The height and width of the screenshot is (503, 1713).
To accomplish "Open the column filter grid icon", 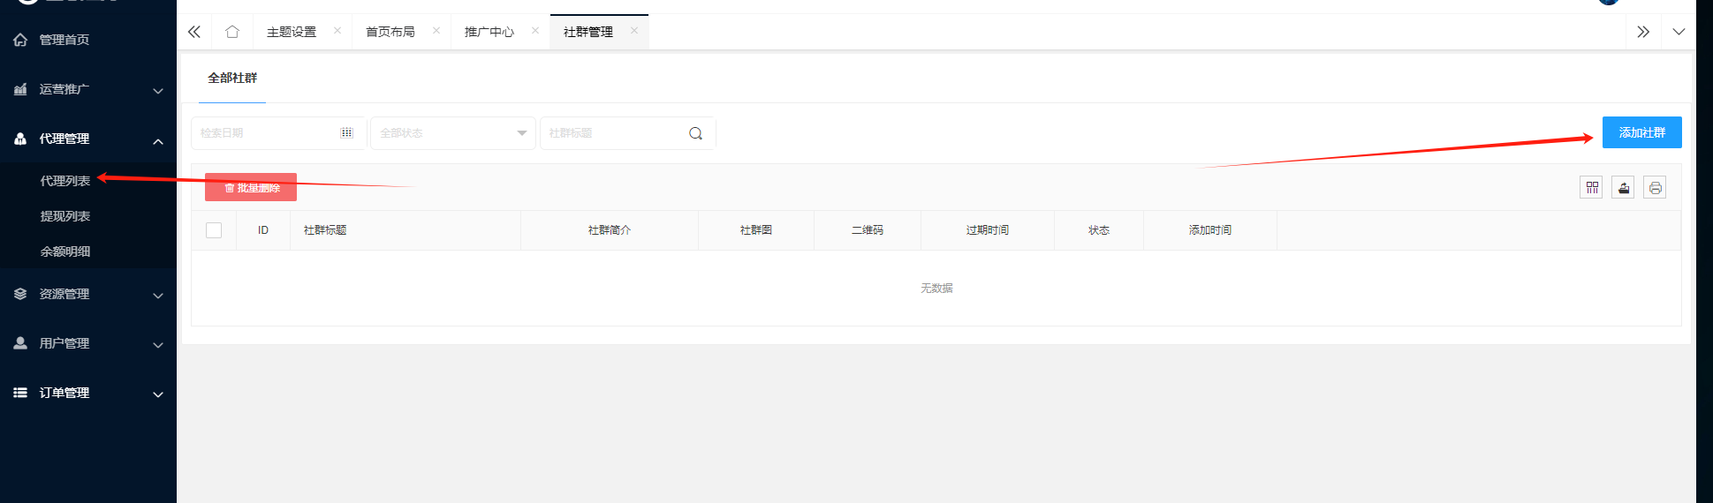I will pos(1591,187).
